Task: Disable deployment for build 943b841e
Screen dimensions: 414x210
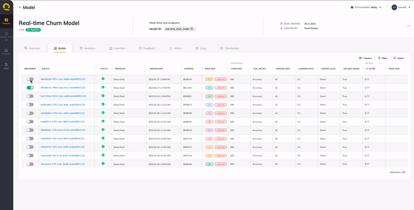Action: (x=30, y=88)
